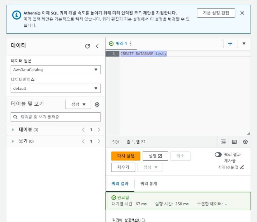The image size is (257, 222).
Task: Open the Query 1 tab options menu
Action: 131,44
